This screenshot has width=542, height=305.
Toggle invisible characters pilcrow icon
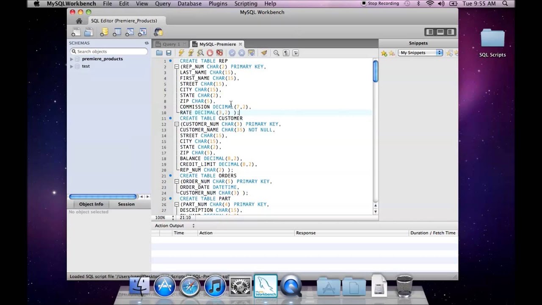point(286,53)
